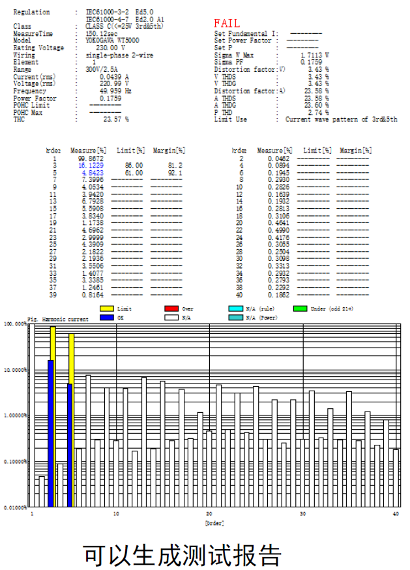410x570 pixels.
Task: Click the blue 3rd harmonic bar in chart
Action: (51, 433)
